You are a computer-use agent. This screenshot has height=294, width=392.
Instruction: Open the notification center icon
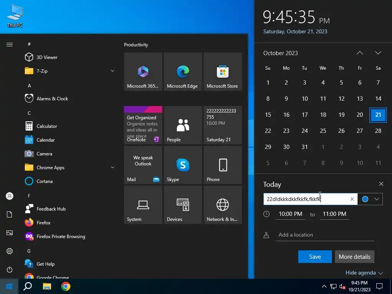tap(379, 286)
